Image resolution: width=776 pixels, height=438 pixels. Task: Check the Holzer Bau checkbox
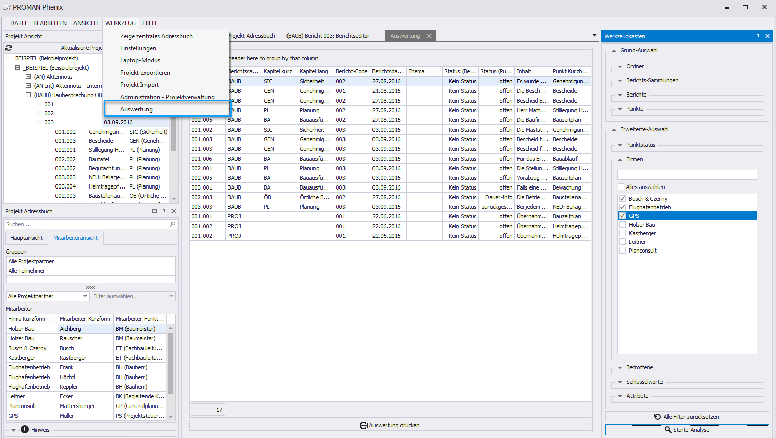(622, 225)
